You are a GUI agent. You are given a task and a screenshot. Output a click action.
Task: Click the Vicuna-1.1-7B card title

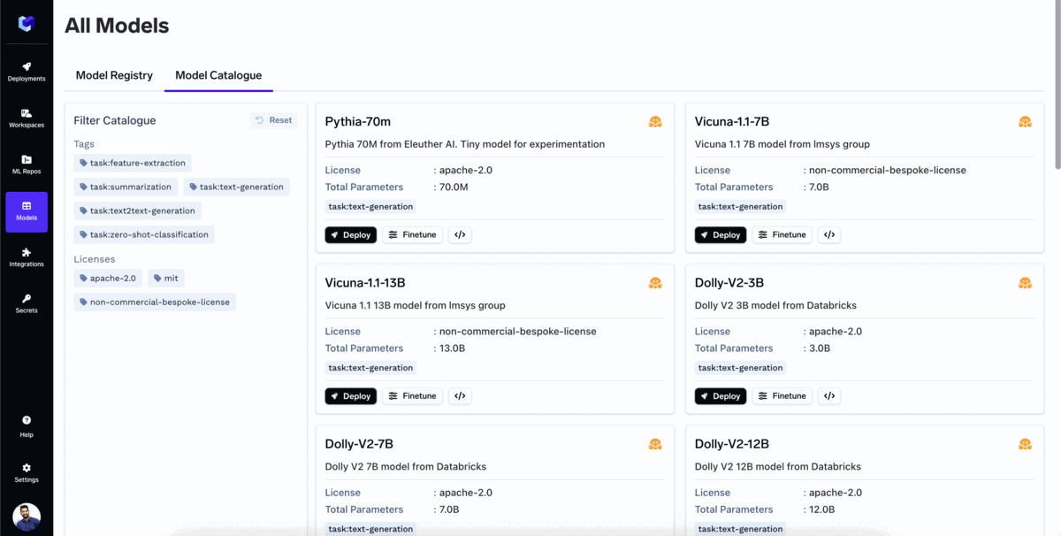(732, 121)
